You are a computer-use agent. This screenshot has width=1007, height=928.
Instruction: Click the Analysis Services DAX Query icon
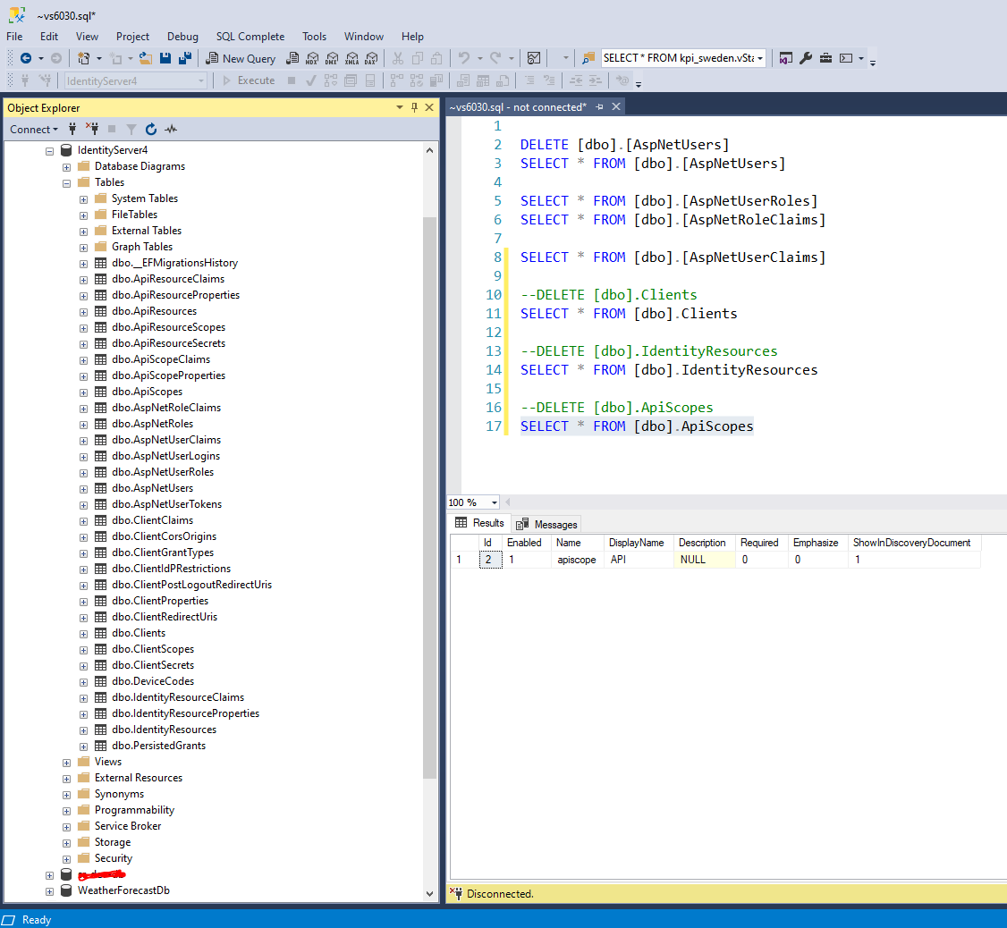pyautogui.click(x=370, y=58)
